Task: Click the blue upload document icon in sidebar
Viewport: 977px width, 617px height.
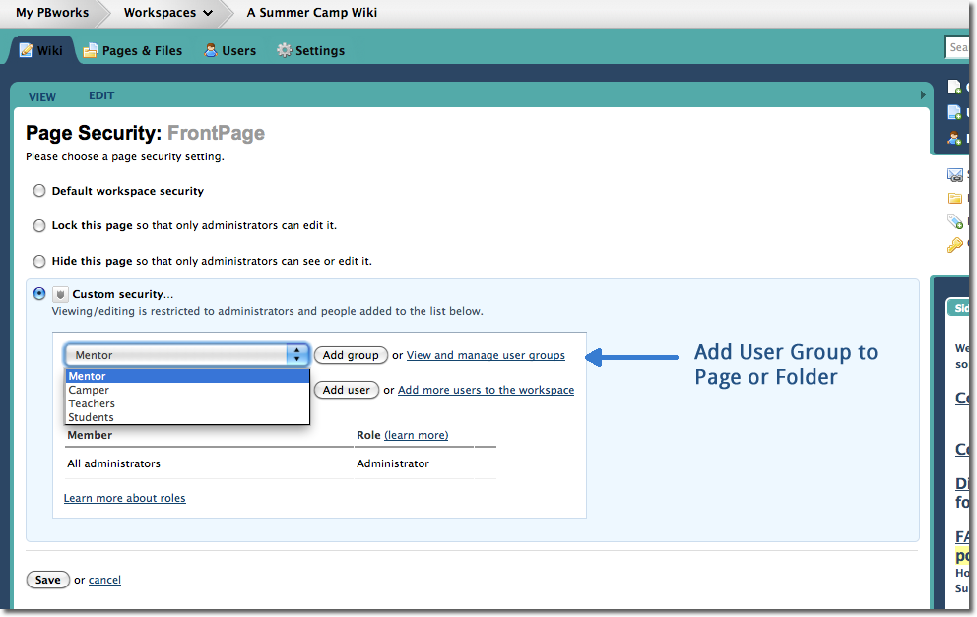Action: (954, 112)
